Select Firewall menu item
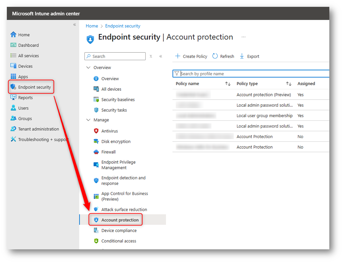Viewport: 343px width, 263px height. (x=108, y=152)
